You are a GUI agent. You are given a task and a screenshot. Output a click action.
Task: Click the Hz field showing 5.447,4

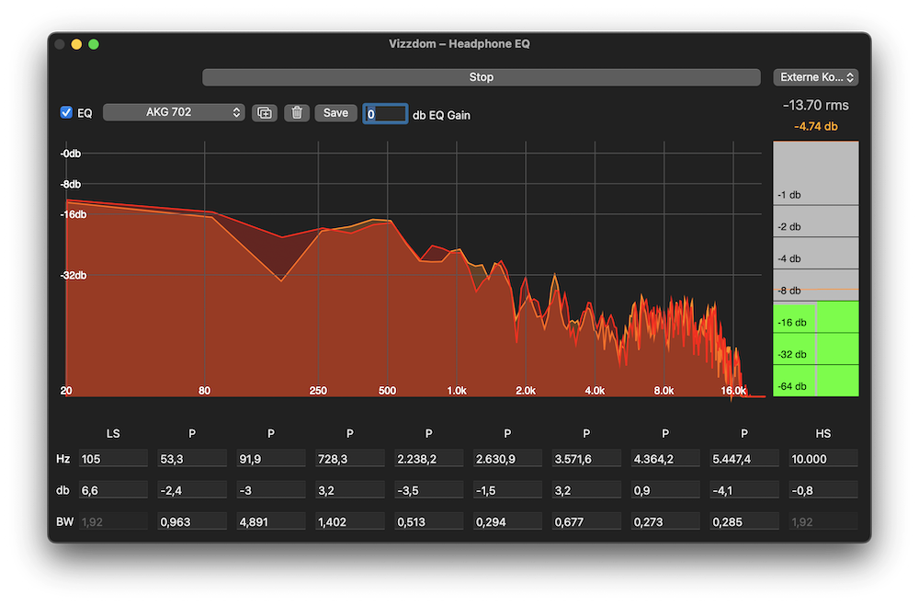click(x=744, y=459)
